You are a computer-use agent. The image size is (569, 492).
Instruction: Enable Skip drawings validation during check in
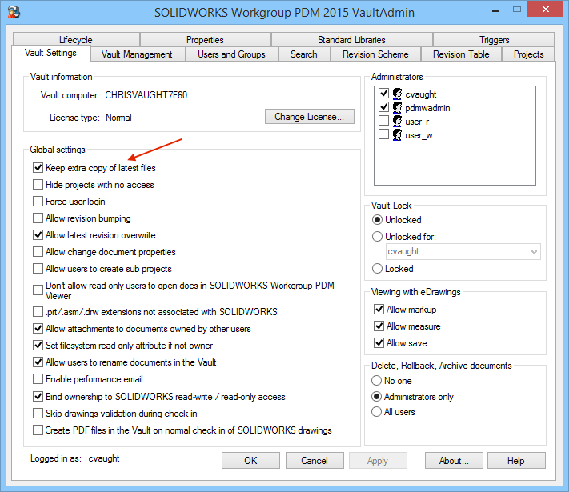(38, 414)
